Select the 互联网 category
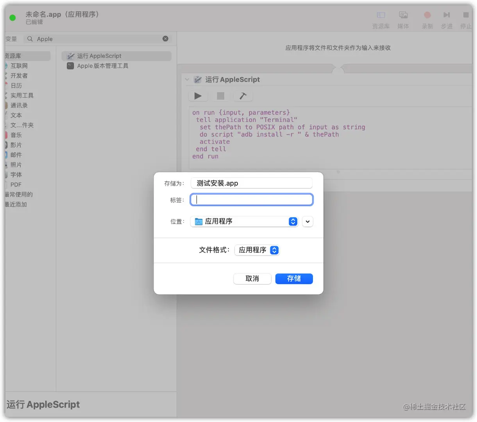 19,66
